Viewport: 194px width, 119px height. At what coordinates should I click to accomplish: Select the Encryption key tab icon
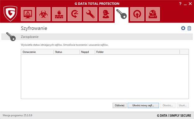(121, 15)
